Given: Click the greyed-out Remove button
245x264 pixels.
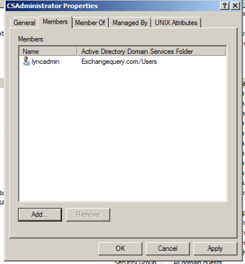Looking at the screenshot, I should coord(88,215).
